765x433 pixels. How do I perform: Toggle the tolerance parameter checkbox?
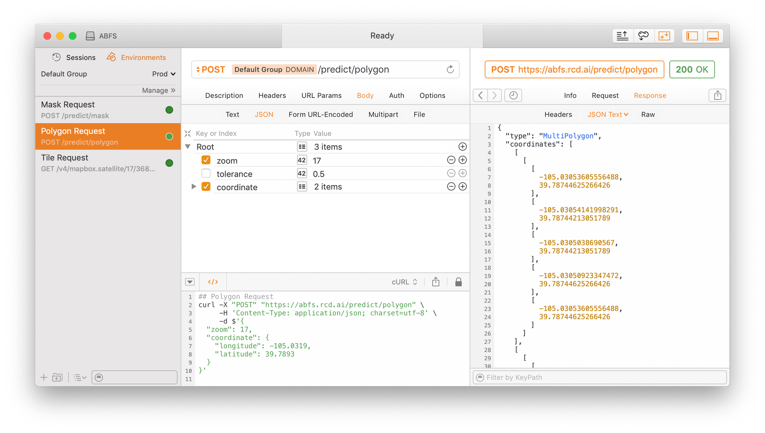[205, 173]
